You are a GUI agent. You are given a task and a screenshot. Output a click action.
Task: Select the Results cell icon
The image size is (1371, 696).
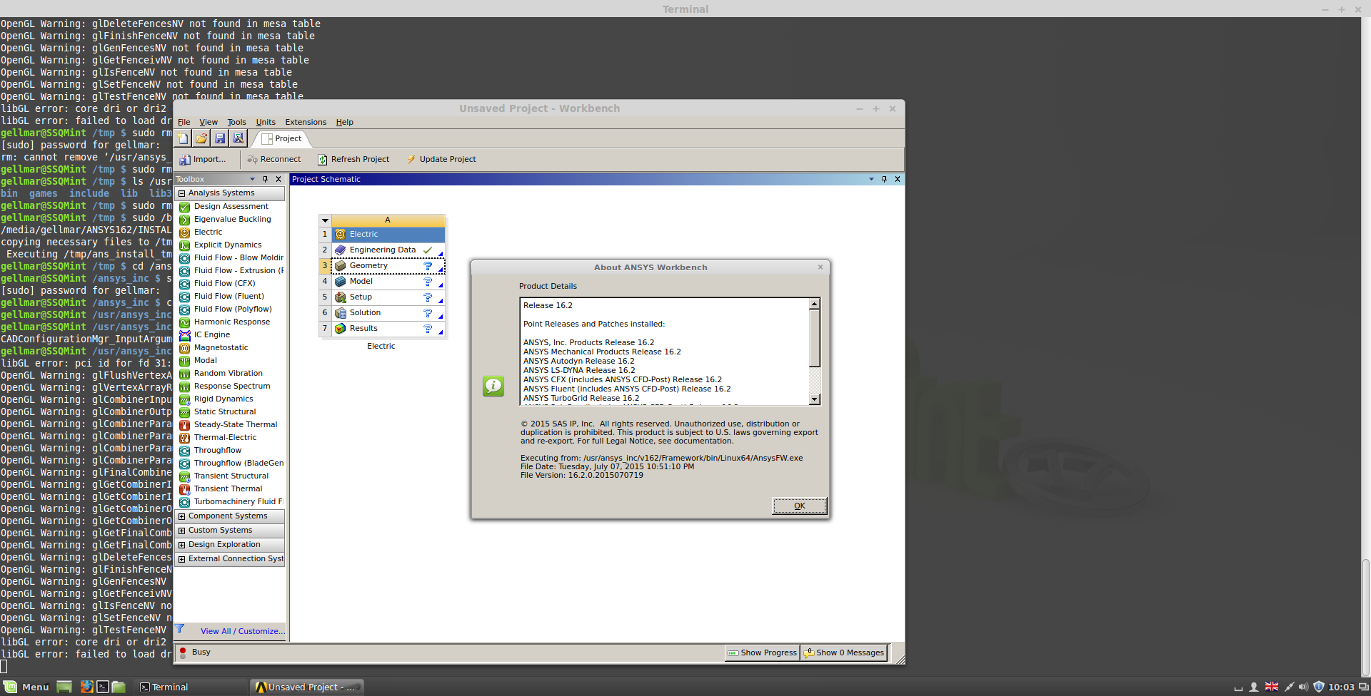[x=341, y=329]
